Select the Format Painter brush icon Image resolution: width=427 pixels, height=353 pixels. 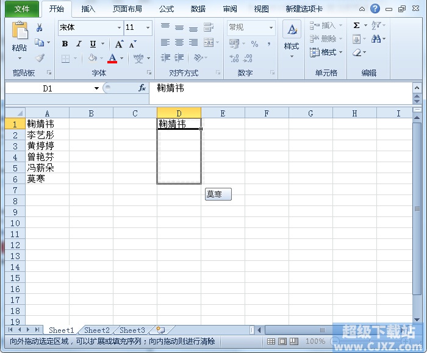click(x=40, y=58)
